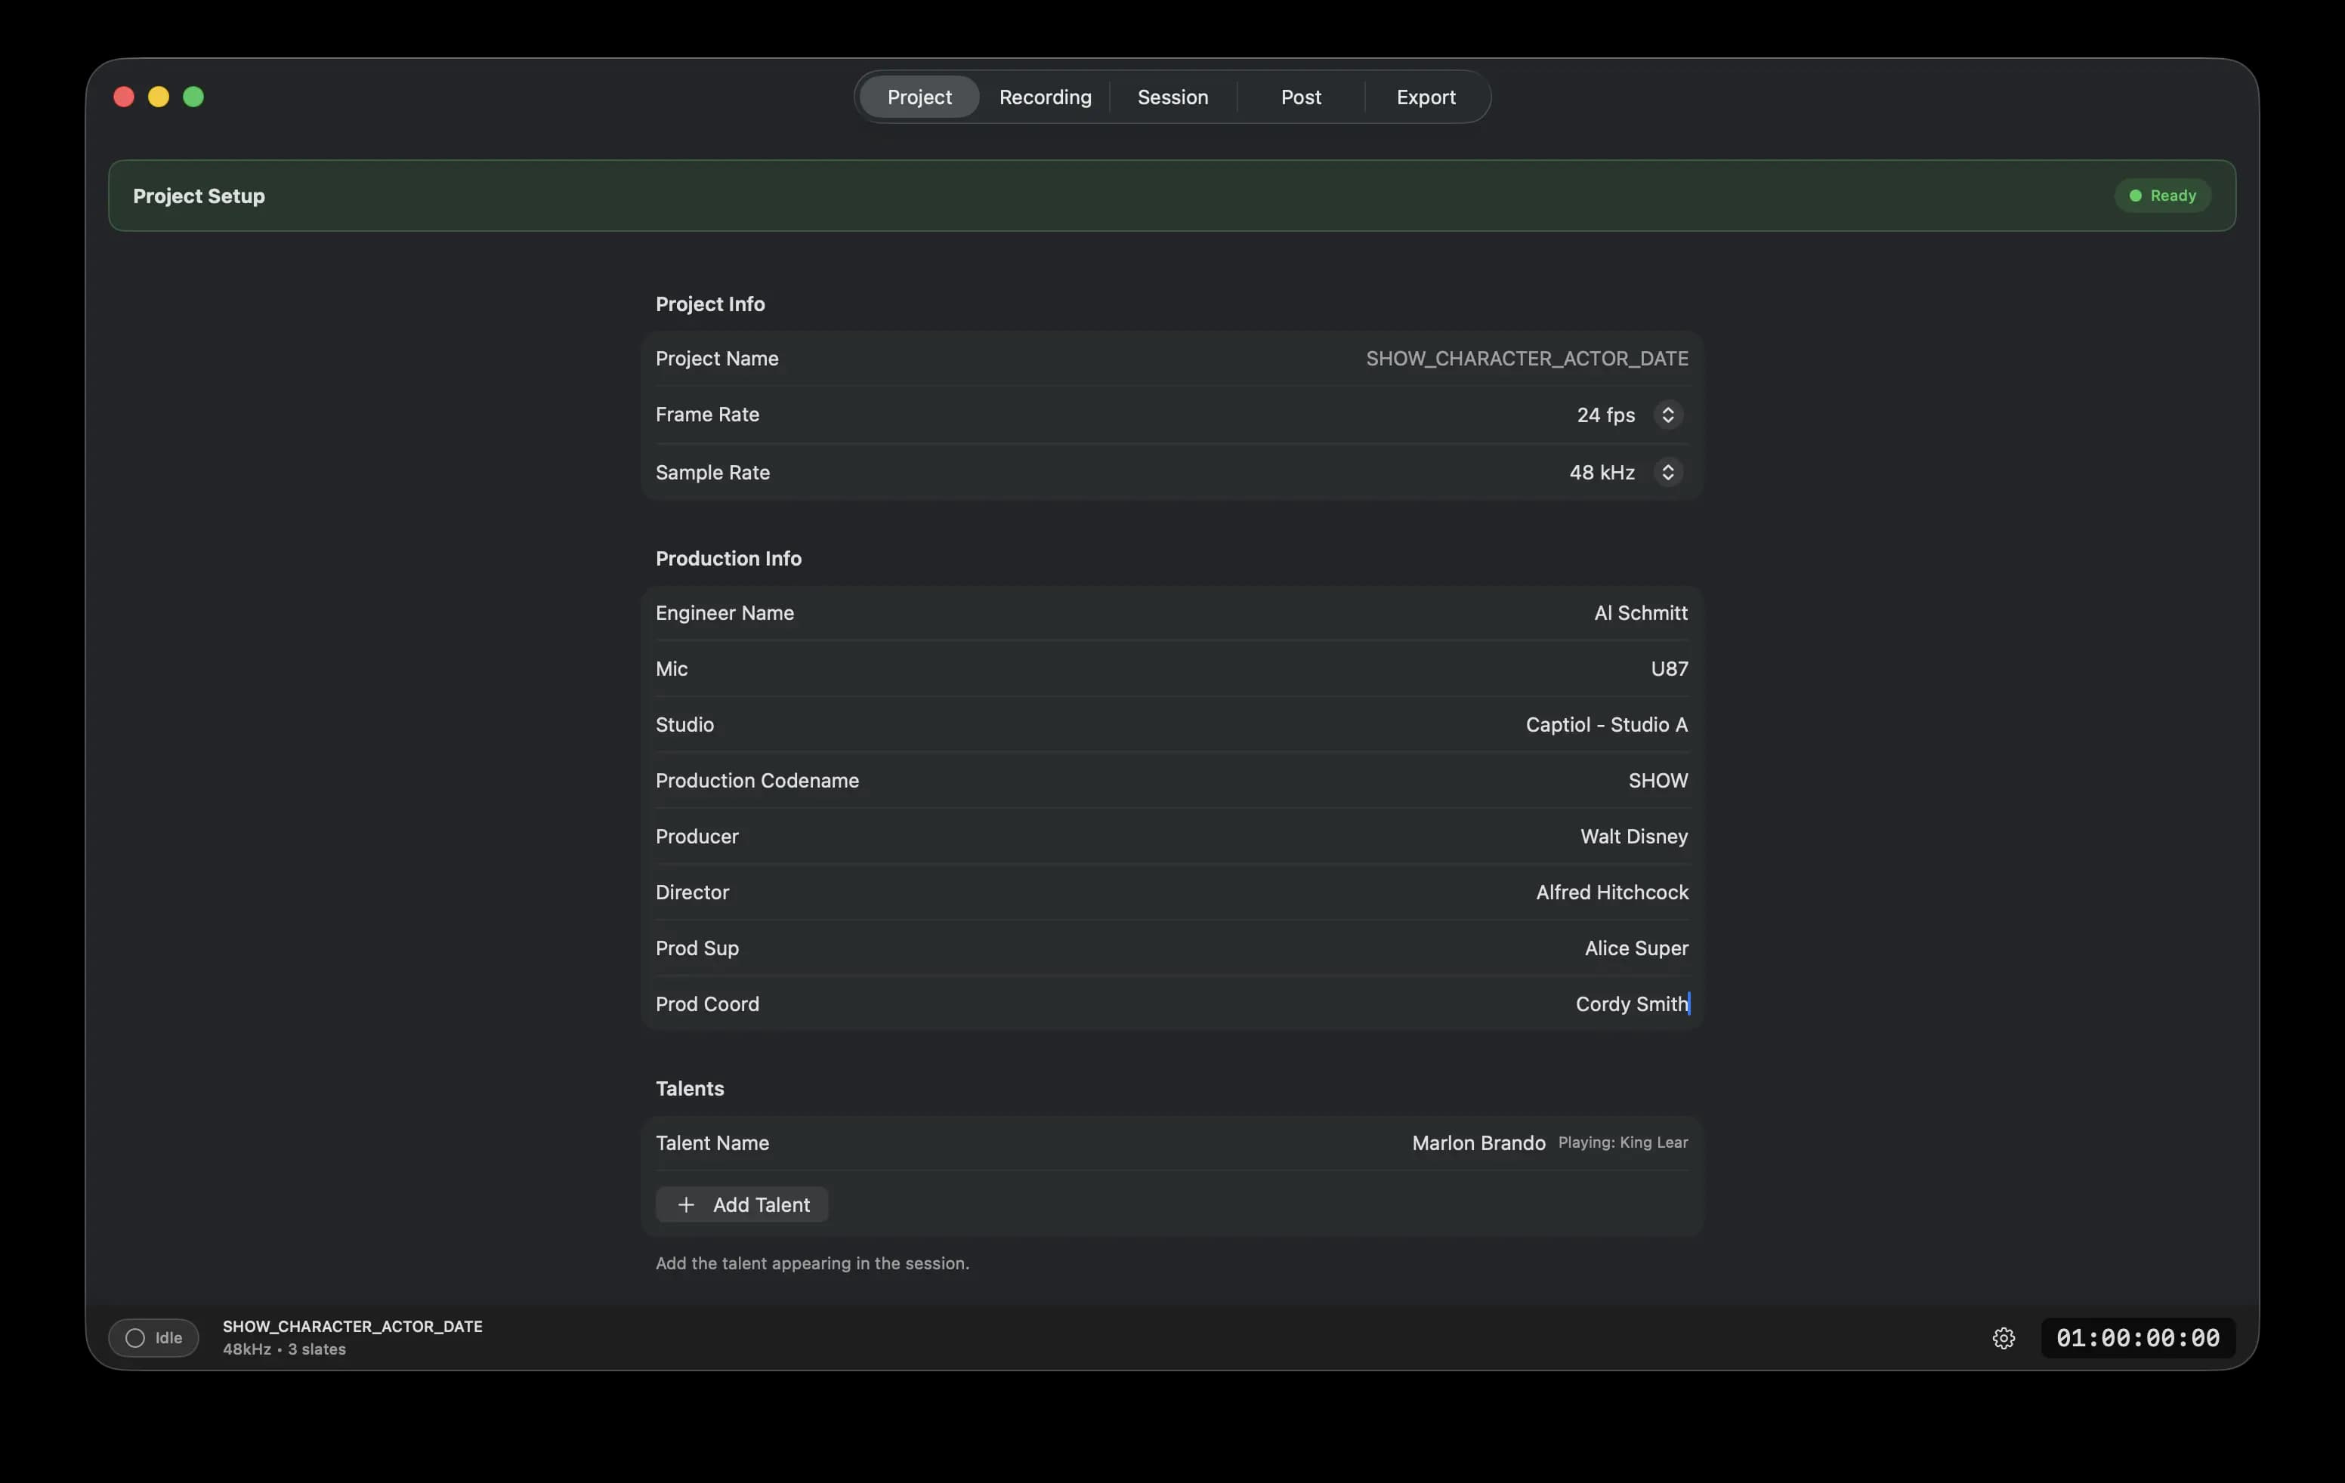Open settings gear icon in status bar
This screenshot has height=1483, width=2345.
pos(2004,1338)
